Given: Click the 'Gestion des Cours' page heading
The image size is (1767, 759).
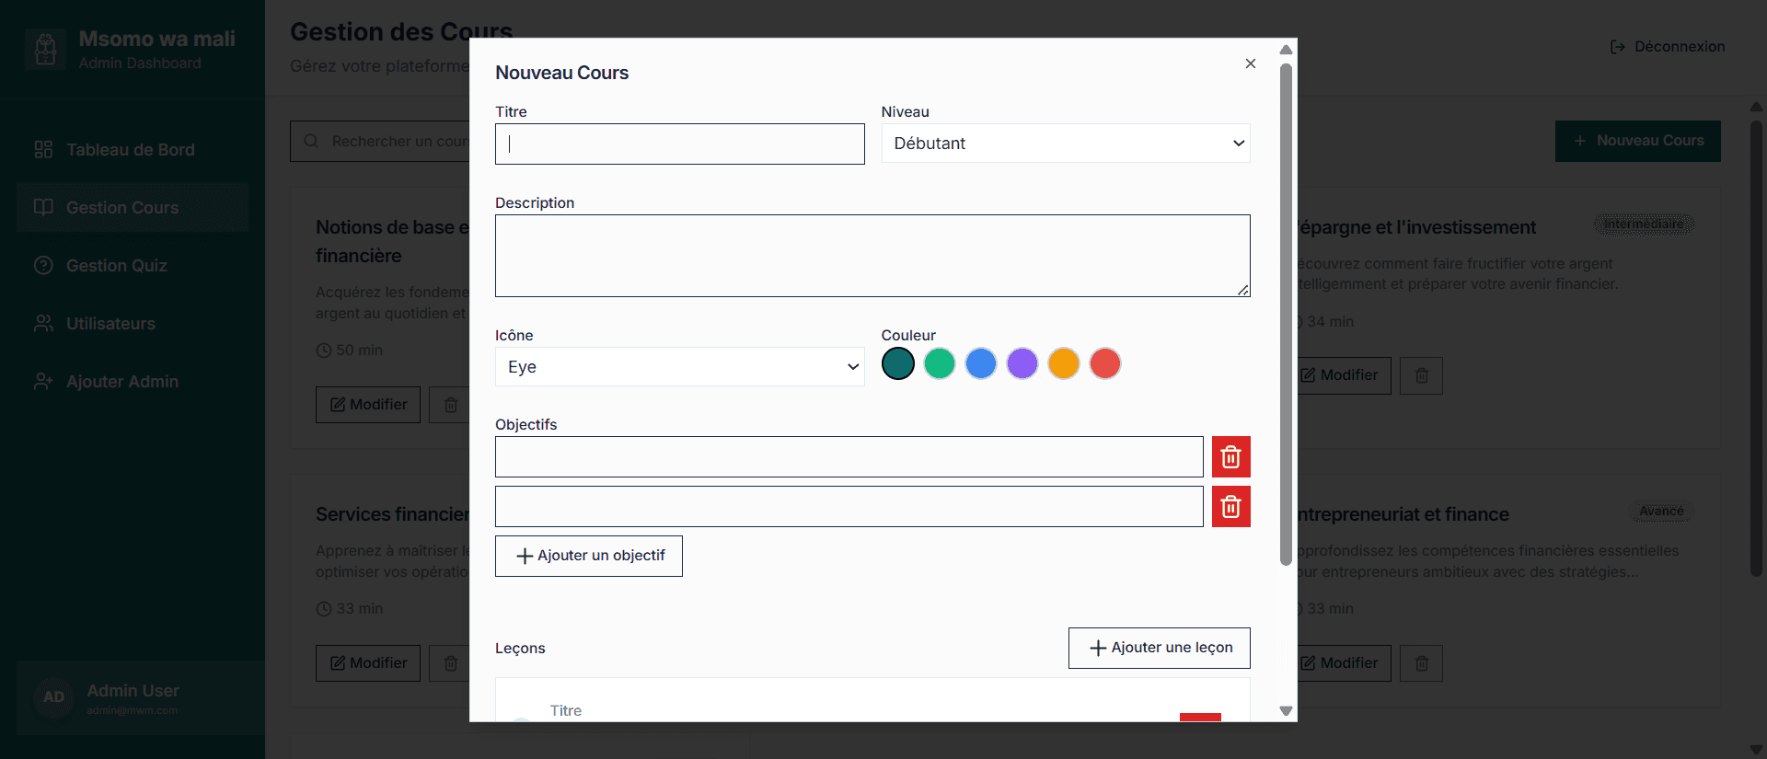Looking at the screenshot, I should coord(401,32).
